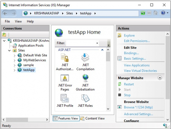Click the features list vertical scrollbar thumb
This screenshot has width=171, height=129.
[108, 56]
